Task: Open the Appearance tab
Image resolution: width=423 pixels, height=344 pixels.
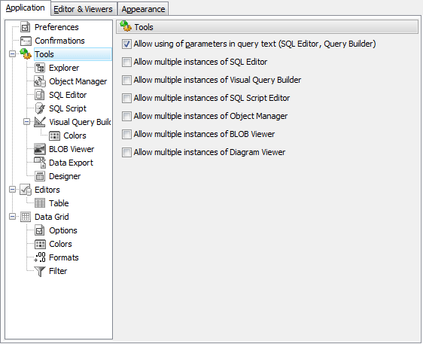Action: [143, 9]
